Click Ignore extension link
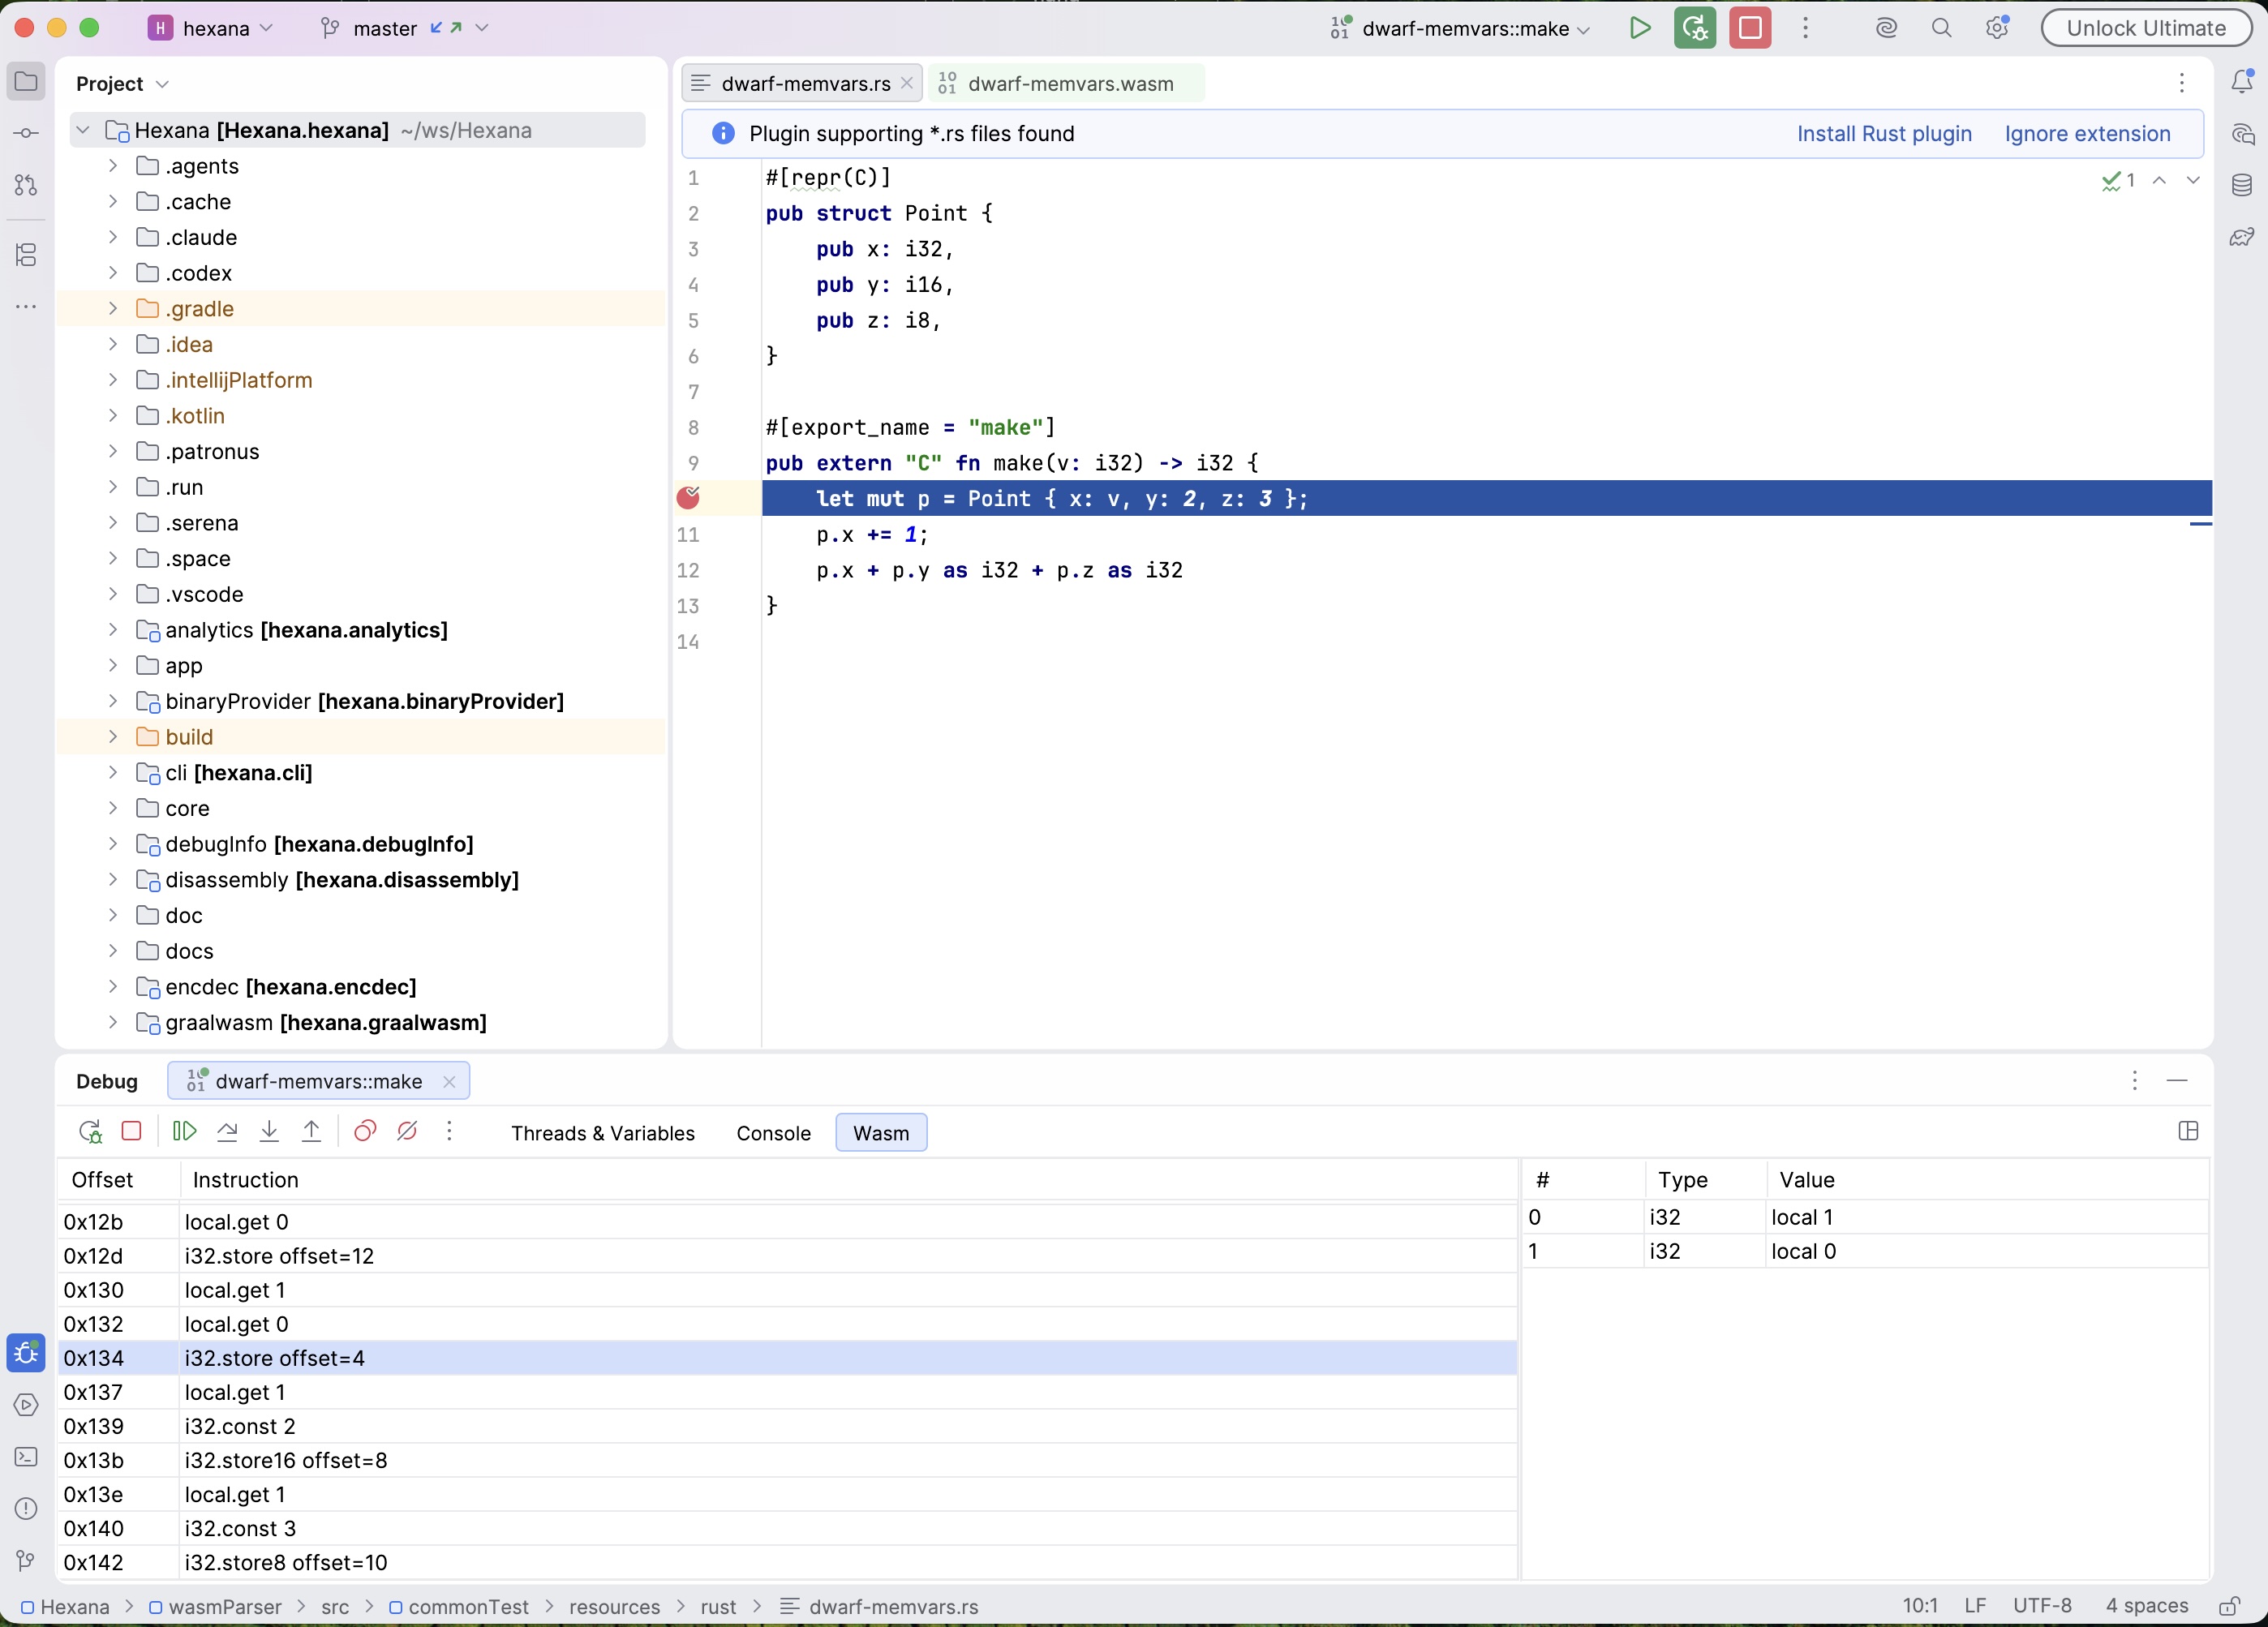 (x=2087, y=133)
